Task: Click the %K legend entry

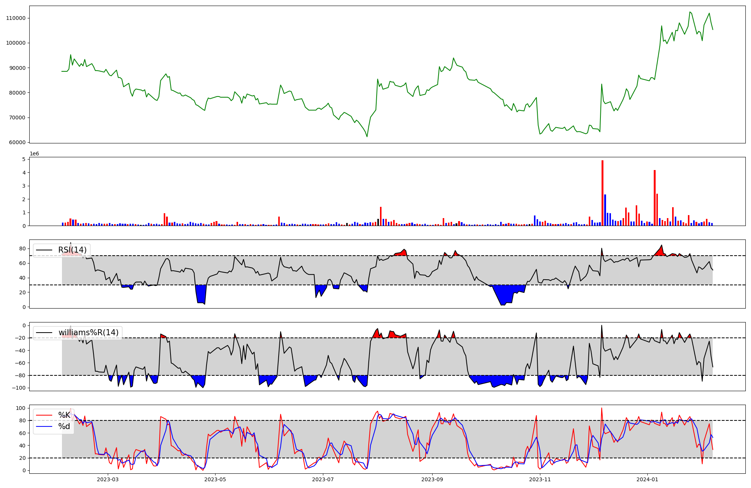Action: point(64,415)
